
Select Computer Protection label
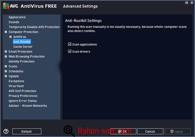click(x=23, y=32)
